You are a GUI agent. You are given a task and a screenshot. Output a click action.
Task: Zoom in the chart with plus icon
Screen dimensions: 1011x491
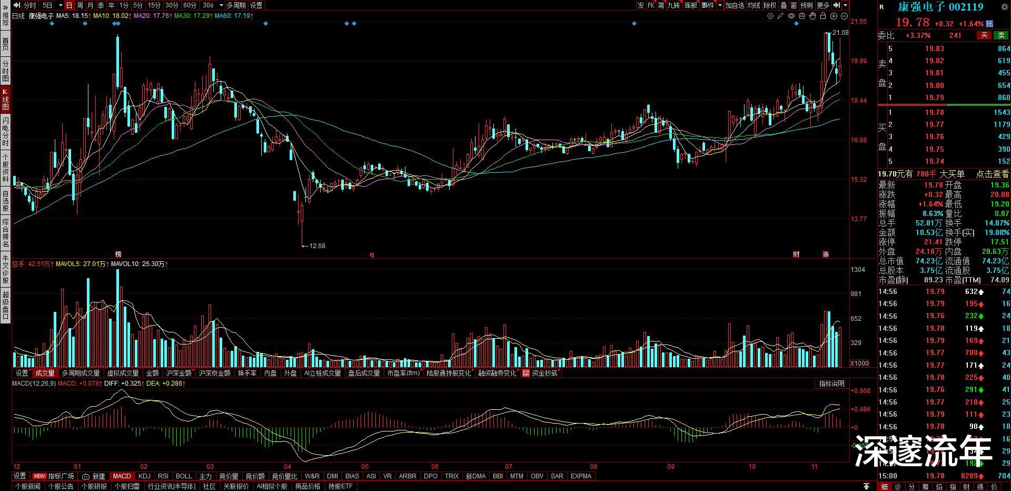[834, 16]
